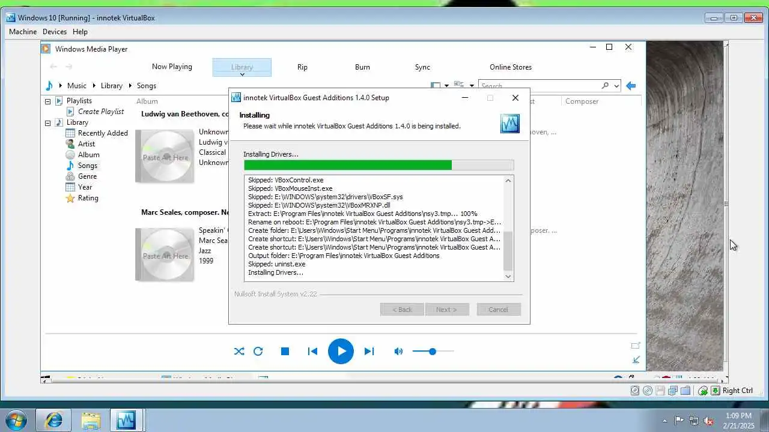This screenshot has width=769, height=432.
Task: Select Artist in the library tree
Action: pos(87,144)
